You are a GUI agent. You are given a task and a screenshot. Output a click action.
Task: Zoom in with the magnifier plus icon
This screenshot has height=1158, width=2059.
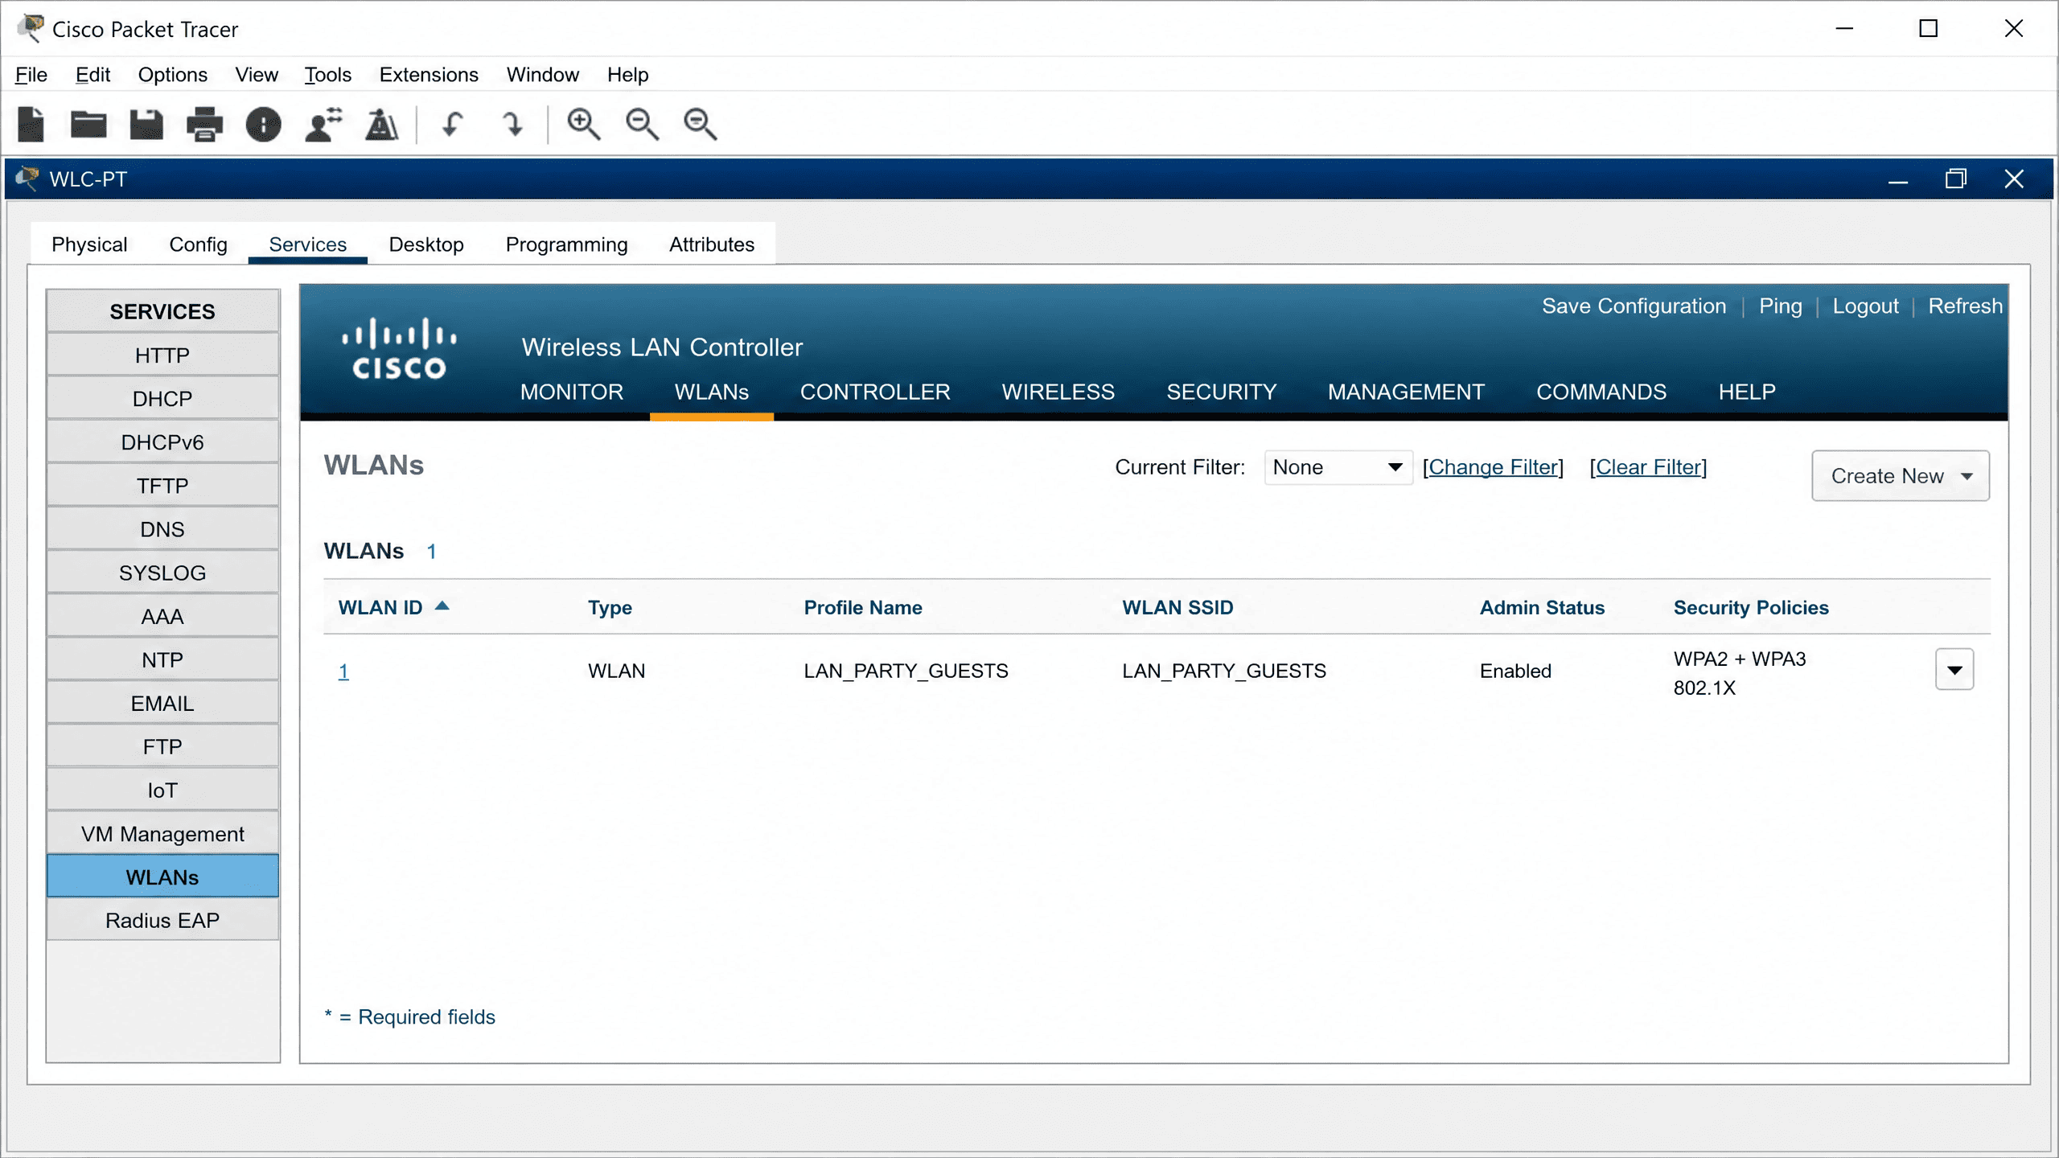pos(583,125)
